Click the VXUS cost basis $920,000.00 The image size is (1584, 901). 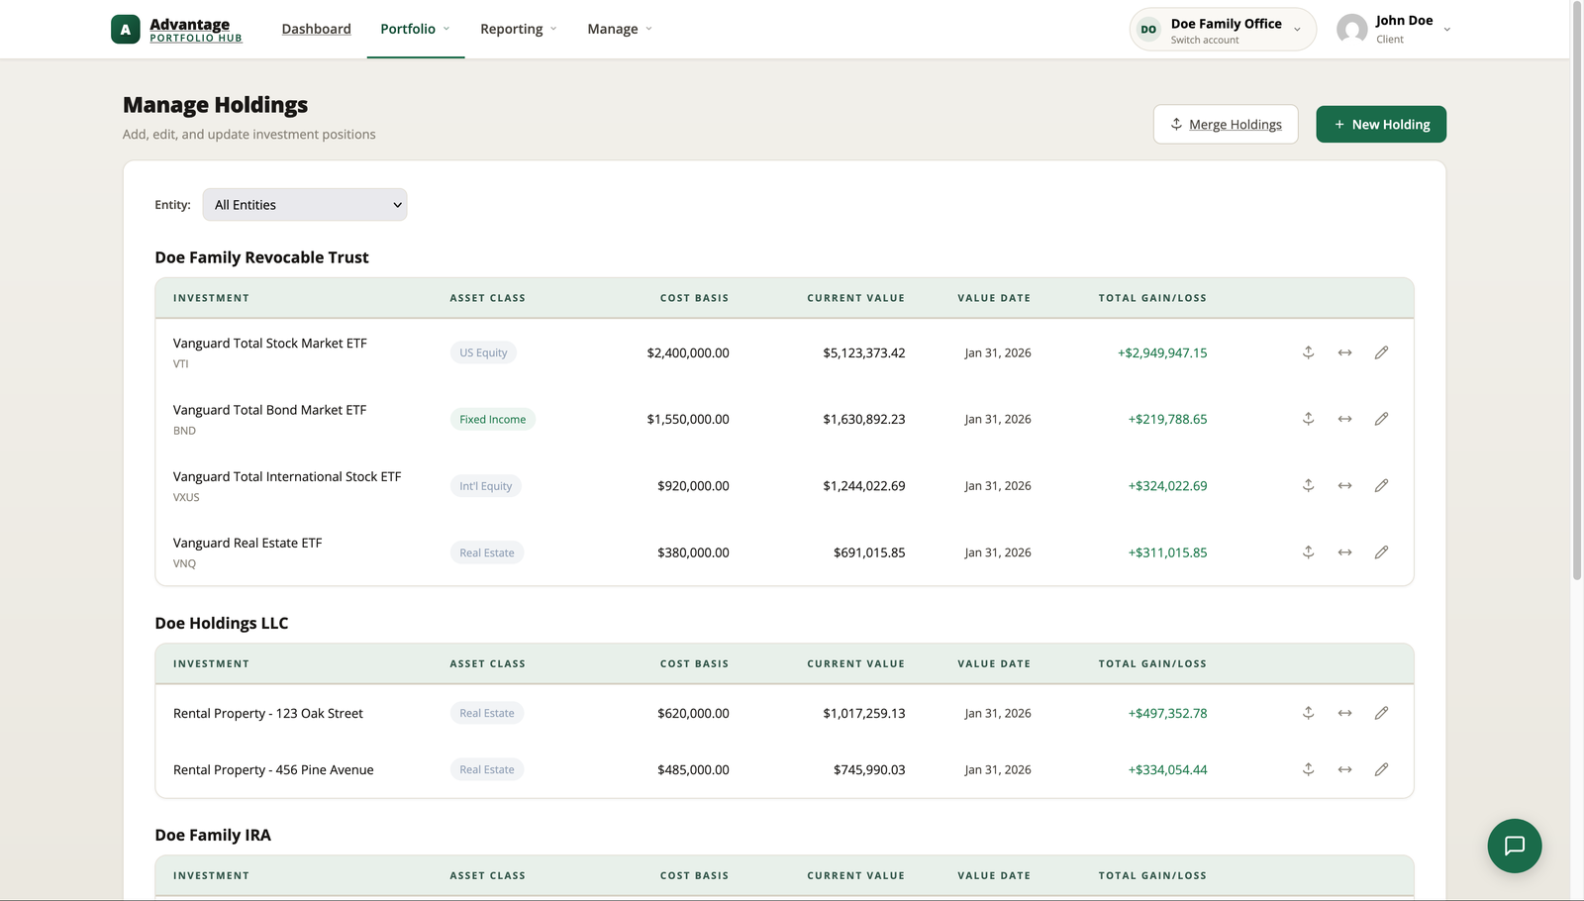pos(693,485)
